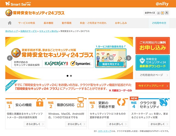The image size is (176, 136).
Task: Open 料金・ご利用までの流れ menu item
Action: point(93,23)
